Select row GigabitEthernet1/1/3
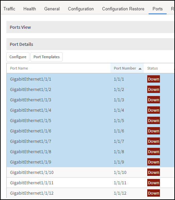 (90, 100)
